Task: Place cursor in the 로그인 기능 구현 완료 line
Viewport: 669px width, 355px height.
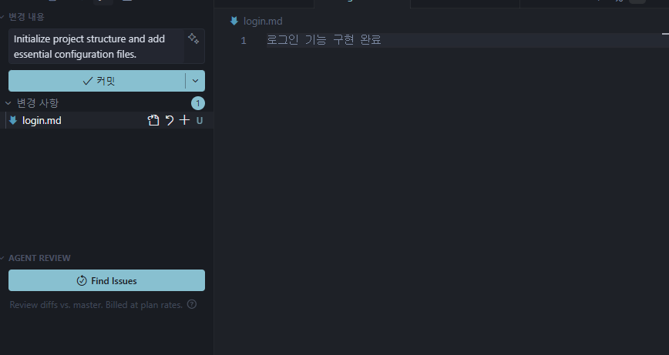Action: 324,40
